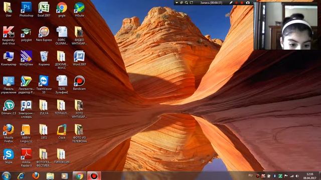The width and height of the screenshot is (321, 180).
Task: Open Windows Explorer from the taskbar
Action: 50,175
